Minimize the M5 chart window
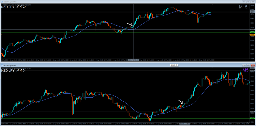Viewport: 256px width, 126px height. (x=244, y=65)
